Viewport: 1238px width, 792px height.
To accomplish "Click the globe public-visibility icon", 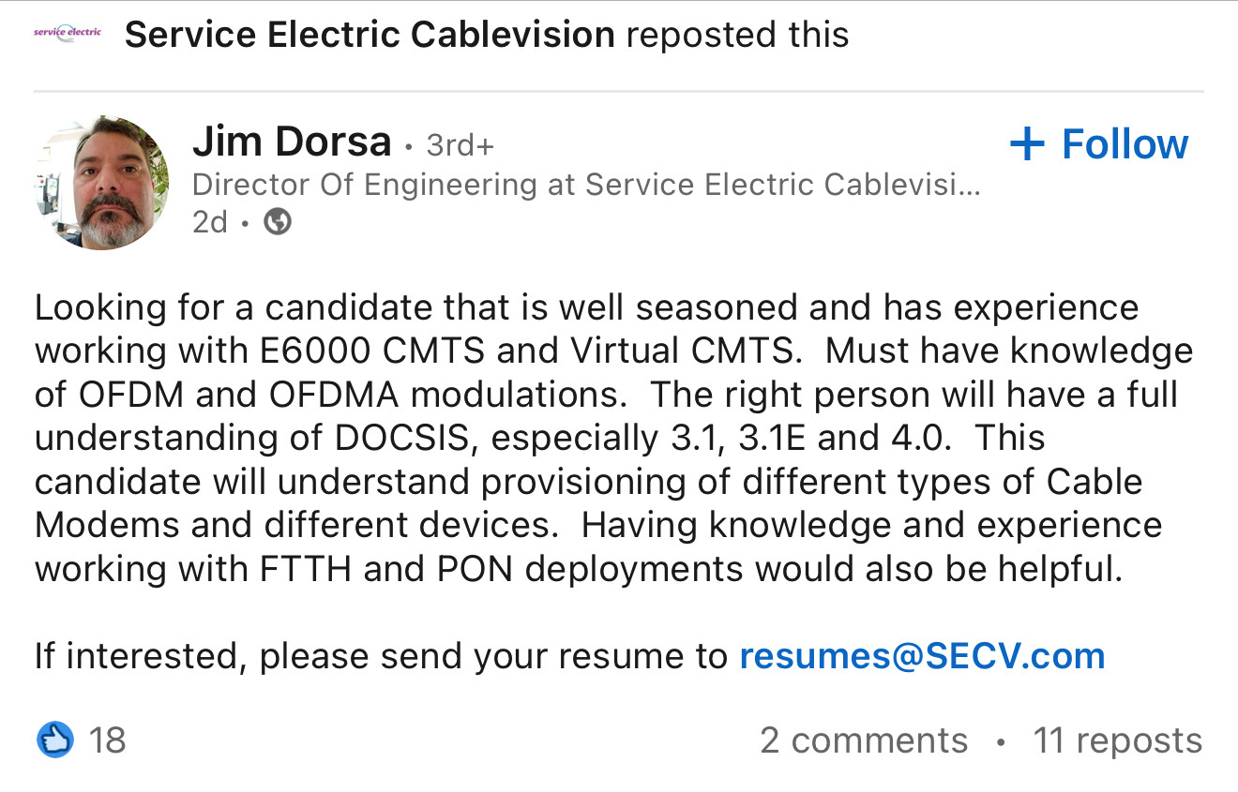I will (278, 222).
